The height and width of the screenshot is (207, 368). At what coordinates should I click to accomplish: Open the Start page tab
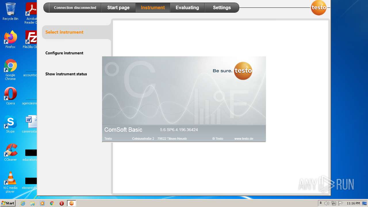point(118,8)
